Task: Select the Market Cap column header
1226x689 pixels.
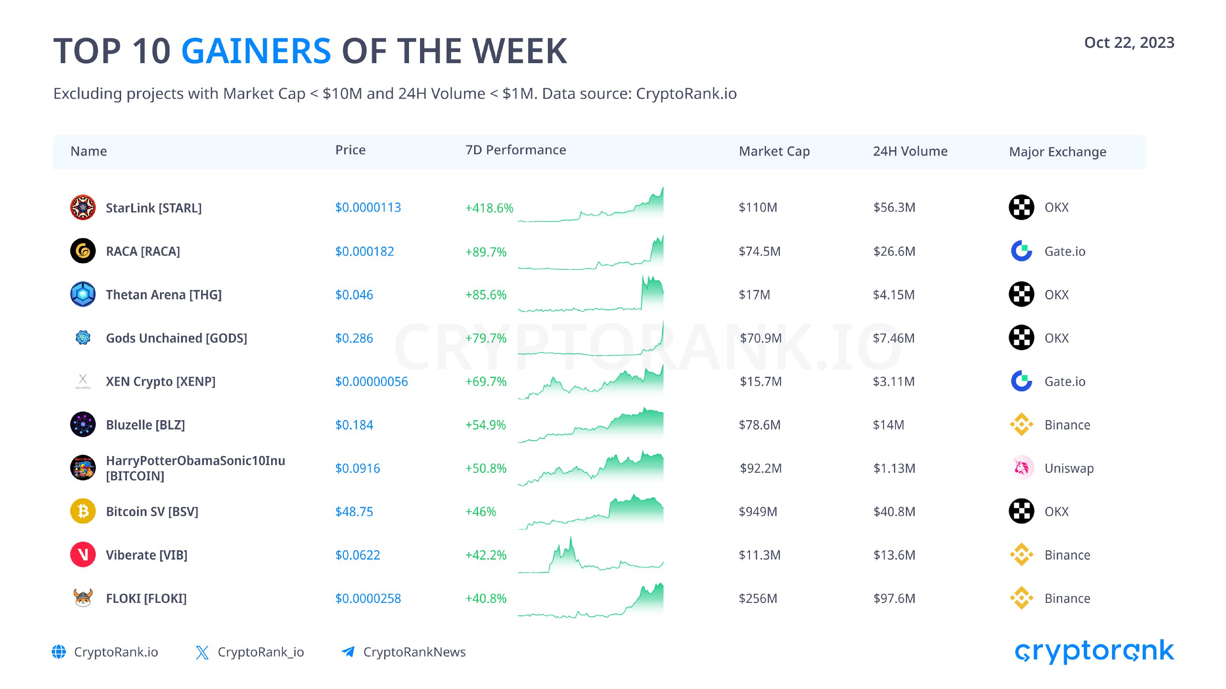Action: tap(774, 151)
